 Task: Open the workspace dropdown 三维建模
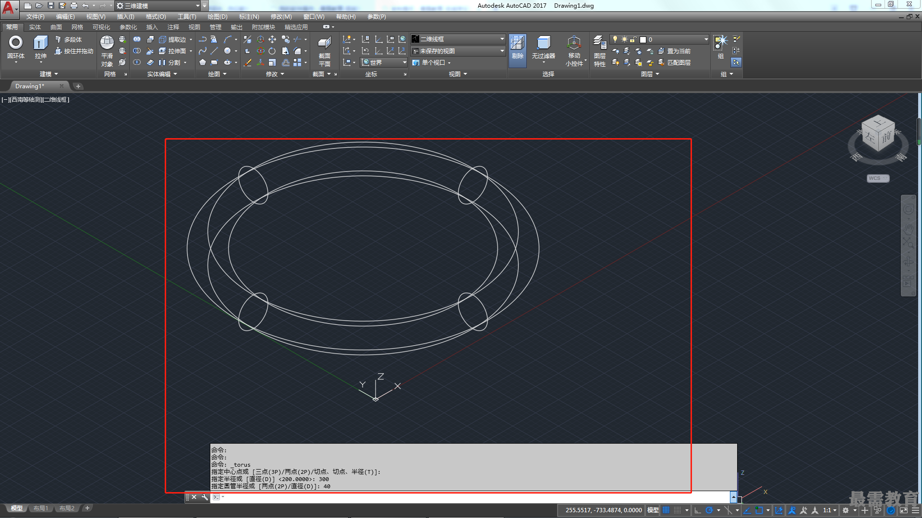point(158,6)
